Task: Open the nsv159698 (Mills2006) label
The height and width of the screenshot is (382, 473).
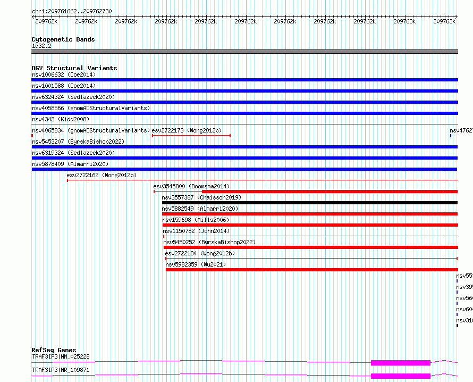Action: click(x=196, y=220)
